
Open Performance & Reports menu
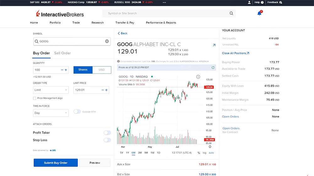click(x=161, y=23)
